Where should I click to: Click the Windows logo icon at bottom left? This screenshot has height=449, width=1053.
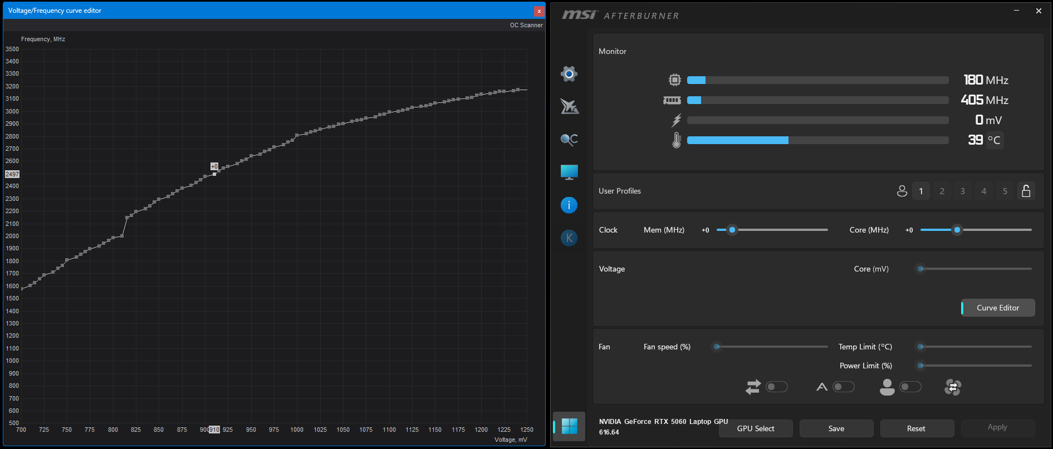coord(570,426)
